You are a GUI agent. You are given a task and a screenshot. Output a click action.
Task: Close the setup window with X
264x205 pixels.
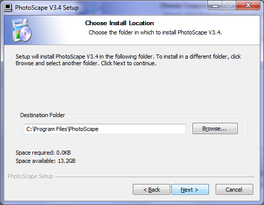[248, 6]
